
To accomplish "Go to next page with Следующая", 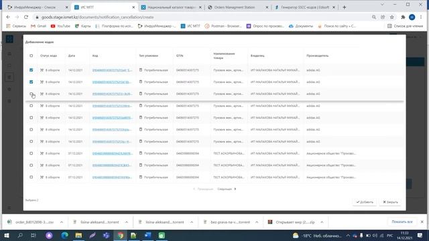I will 227,189.
